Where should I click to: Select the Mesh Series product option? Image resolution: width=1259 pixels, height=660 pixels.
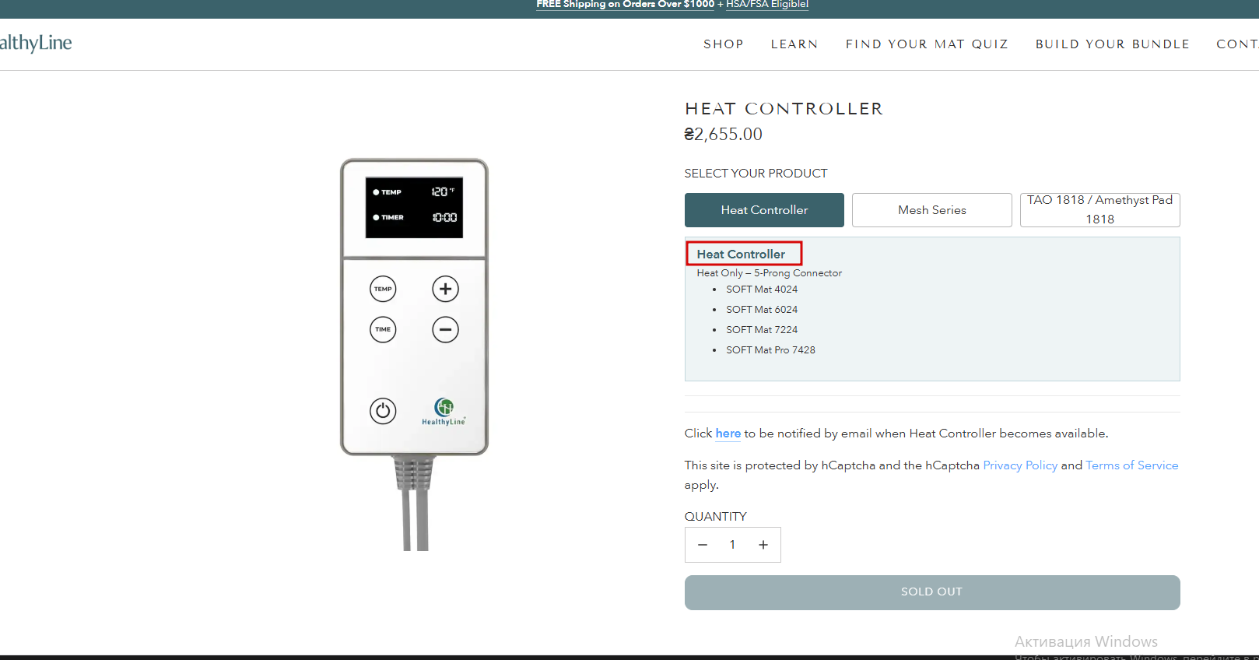(x=932, y=210)
